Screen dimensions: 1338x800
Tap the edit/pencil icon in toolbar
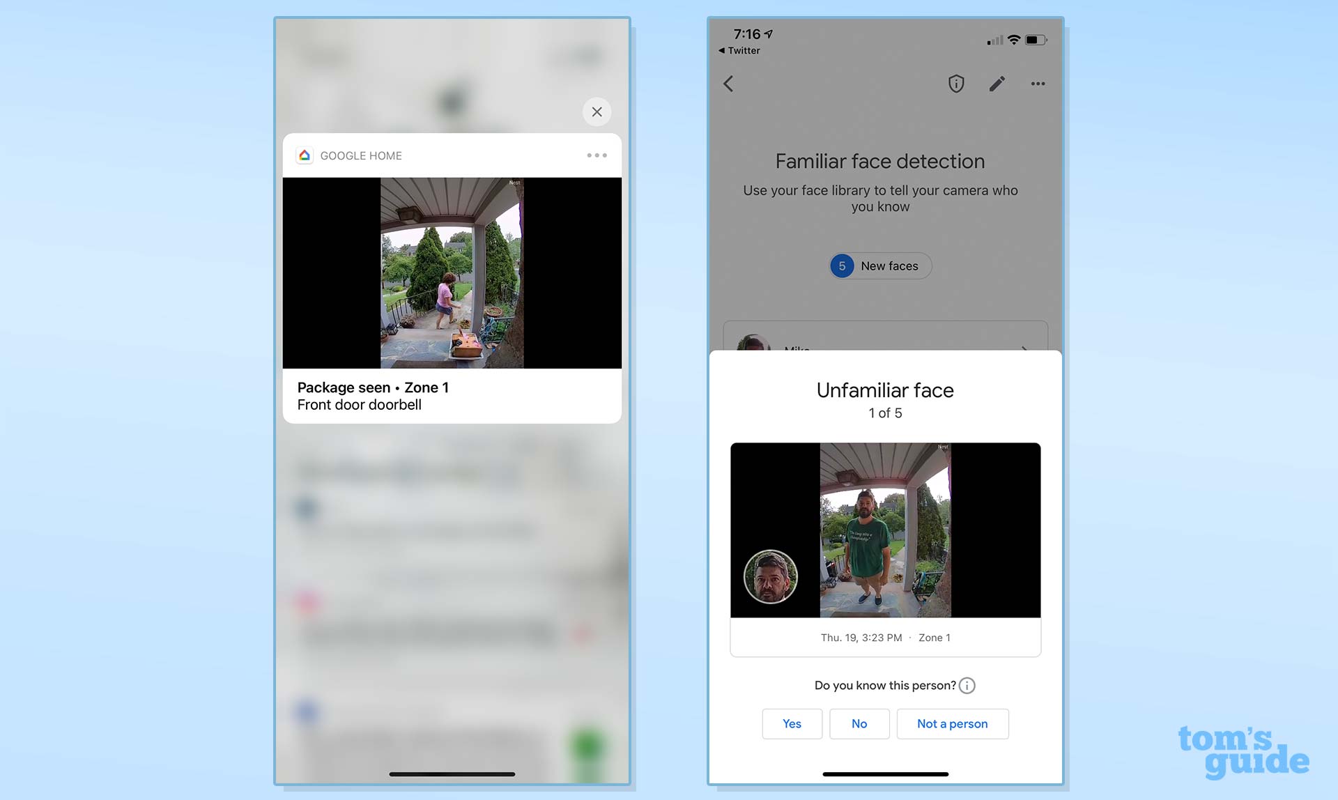coord(996,84)
